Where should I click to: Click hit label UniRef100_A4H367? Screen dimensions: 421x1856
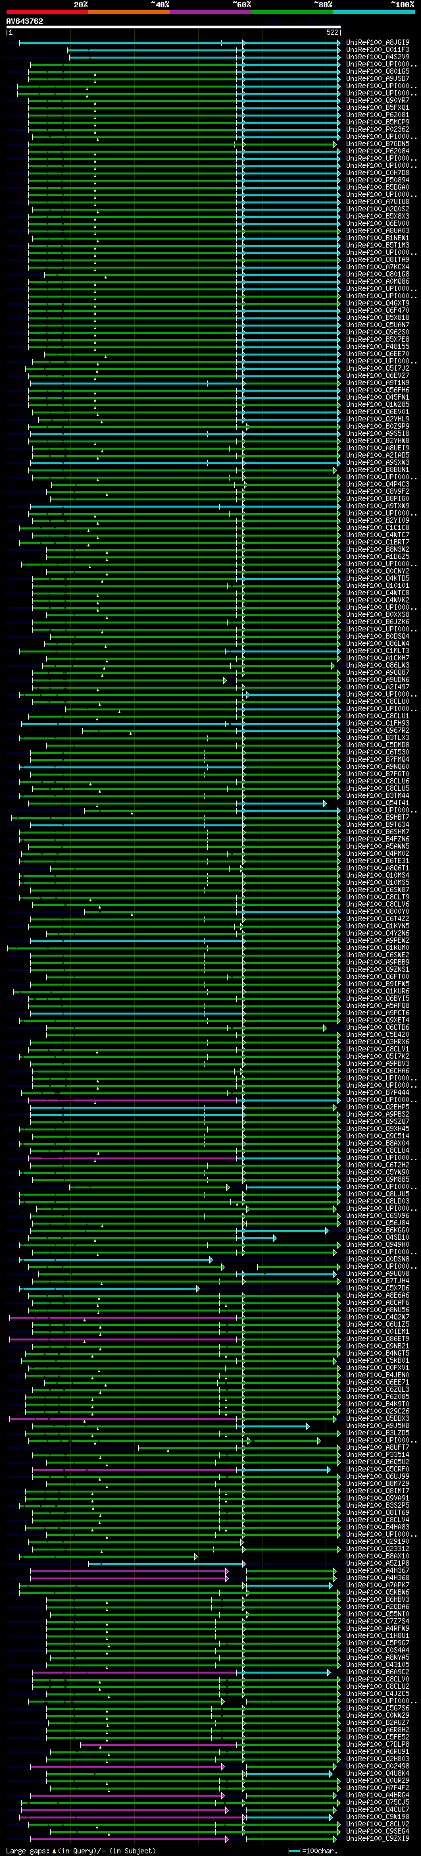pyautogui.click(x=378, y=1571)
